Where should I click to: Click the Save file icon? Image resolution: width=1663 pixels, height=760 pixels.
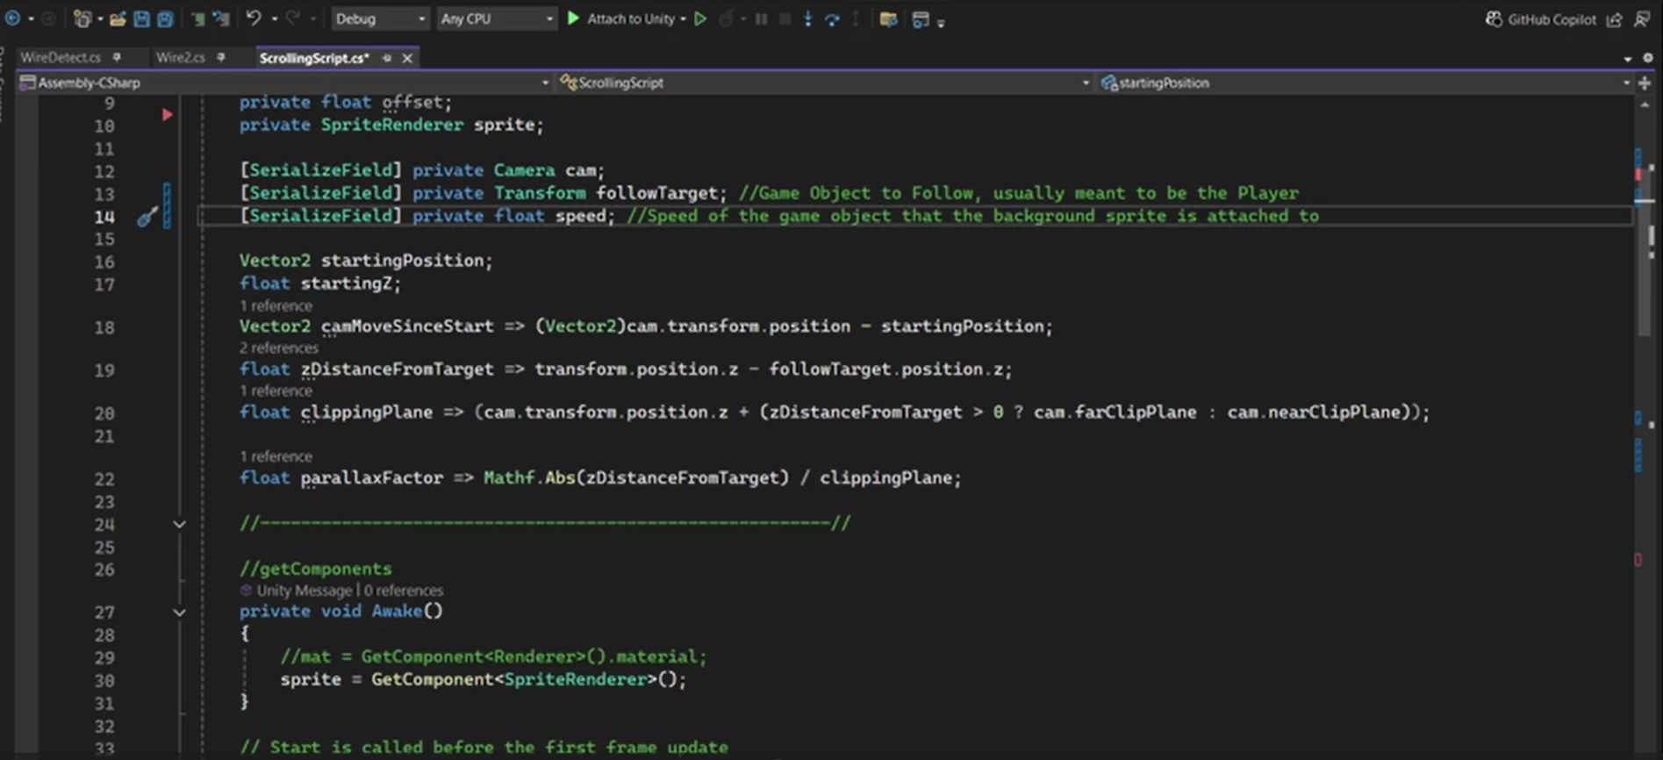141,18
